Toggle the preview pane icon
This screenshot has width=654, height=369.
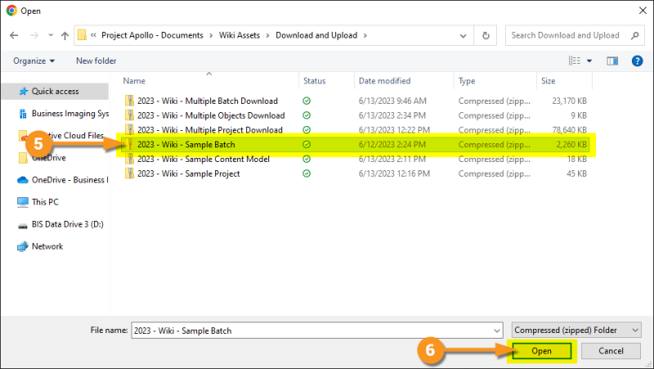click(x=611, y=61)
